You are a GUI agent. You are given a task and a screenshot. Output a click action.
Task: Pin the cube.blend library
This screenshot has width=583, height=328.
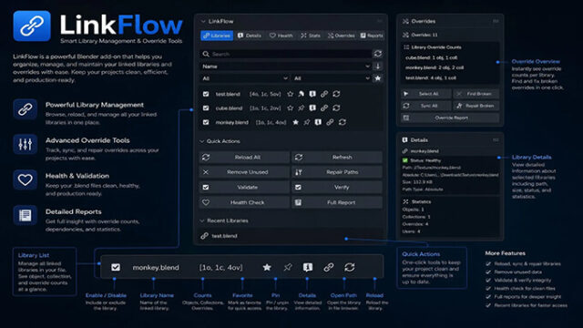point(302,108)
